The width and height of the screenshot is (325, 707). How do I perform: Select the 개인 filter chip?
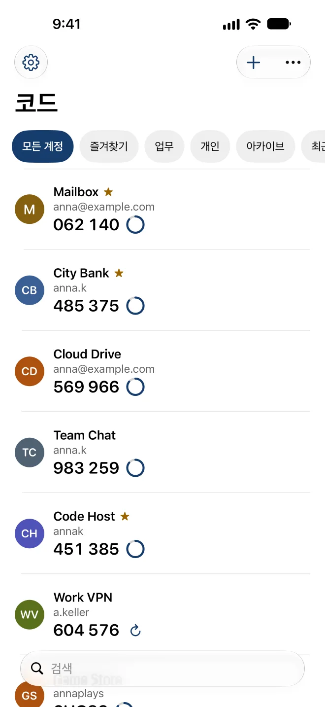point(210,146)
